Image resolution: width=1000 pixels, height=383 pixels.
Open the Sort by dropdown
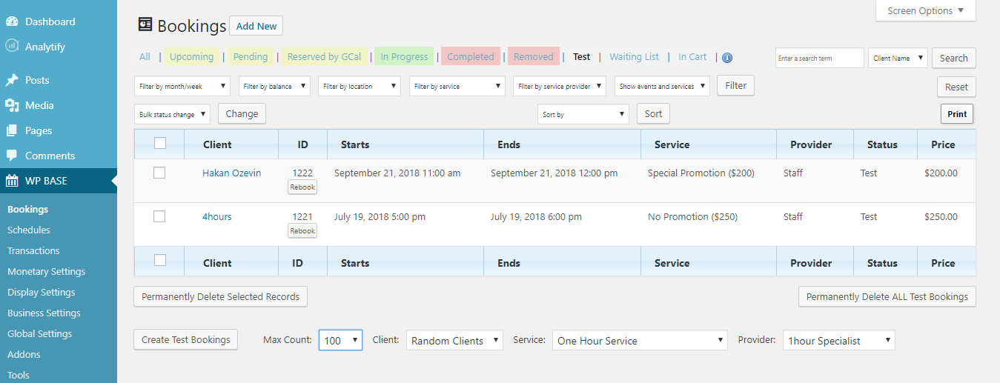583,114
